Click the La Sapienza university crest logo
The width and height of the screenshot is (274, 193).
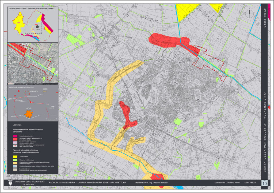10,183
